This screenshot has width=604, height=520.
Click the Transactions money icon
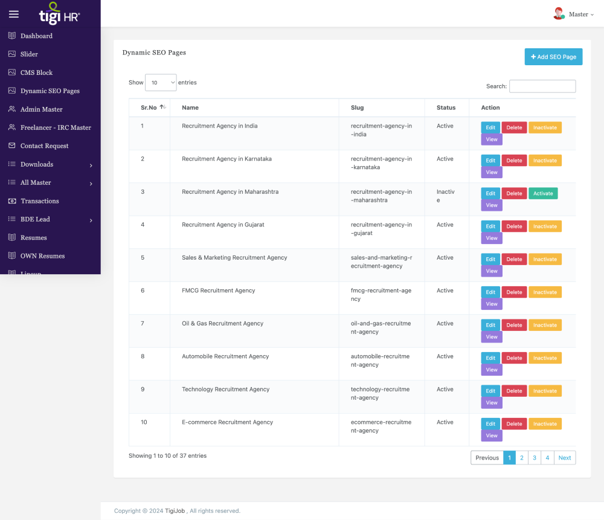coord(12,201)
